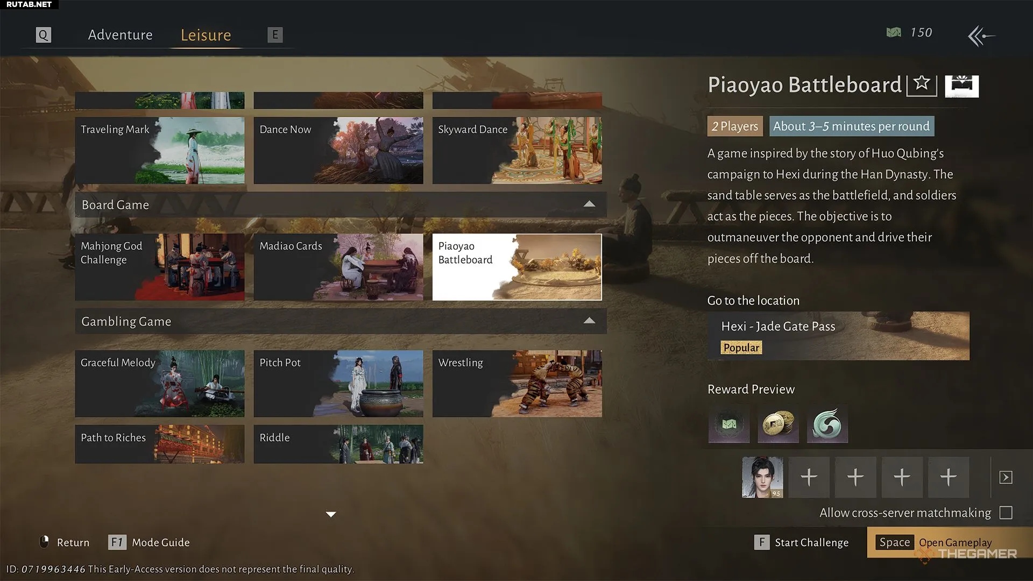The image size is (1033, 581).
Task: Select the copper coins reward icon
Action: coord(778,424)
